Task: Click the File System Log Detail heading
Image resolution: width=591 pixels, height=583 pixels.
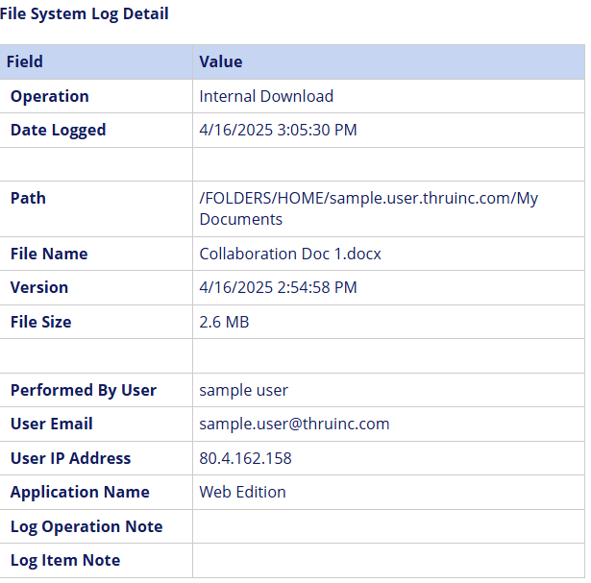Action: tap(85, 13)
